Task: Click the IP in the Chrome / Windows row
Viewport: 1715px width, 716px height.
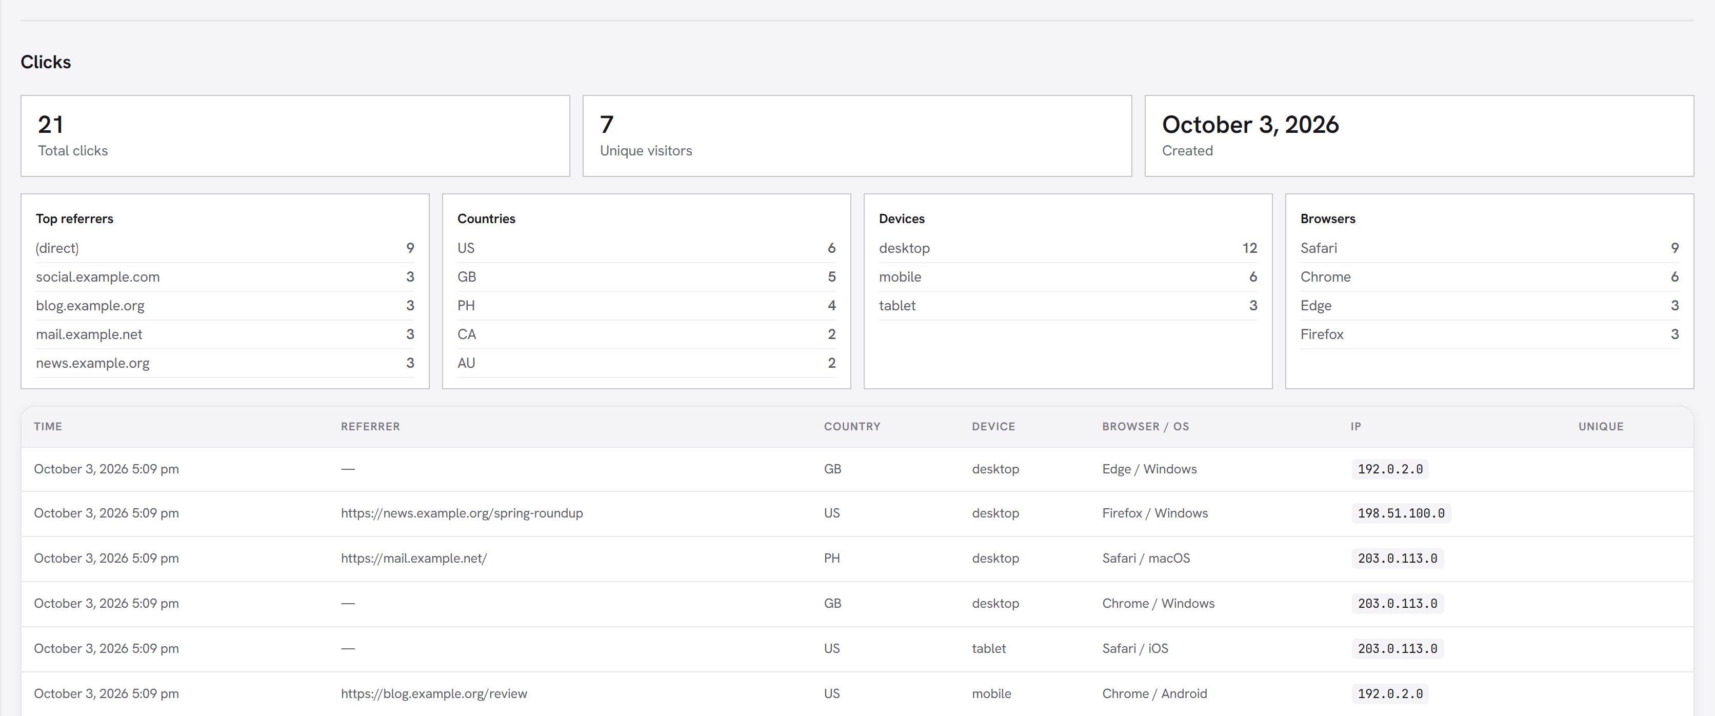Action: pos(1398,603)
